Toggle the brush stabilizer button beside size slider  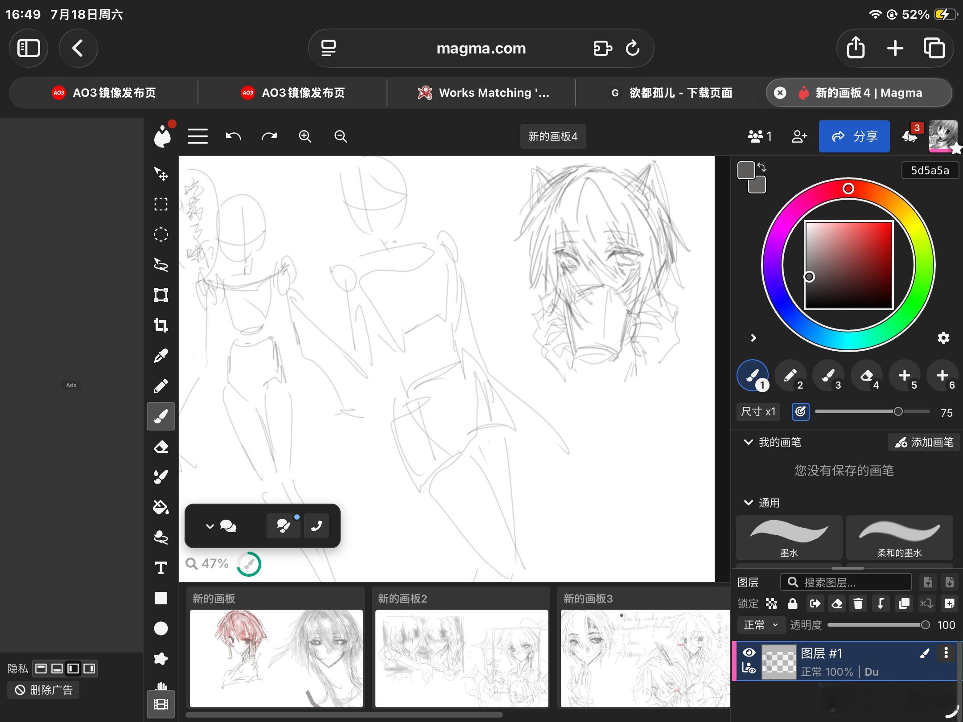coord(801,411)
